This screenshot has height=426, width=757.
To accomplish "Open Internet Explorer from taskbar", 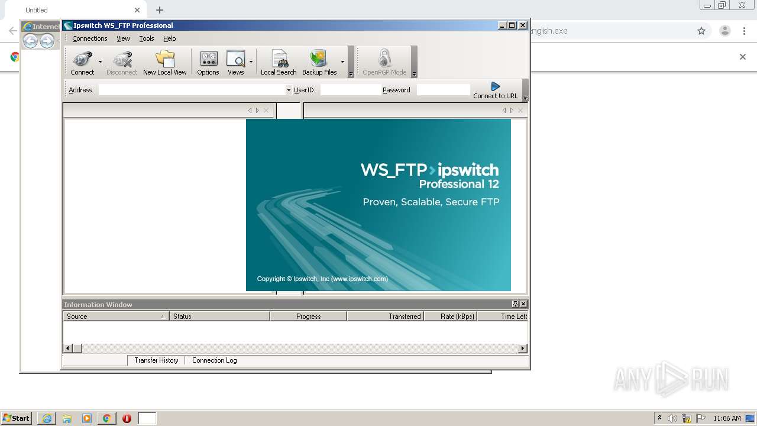I will pyautogui.click(x=47, y=418).
